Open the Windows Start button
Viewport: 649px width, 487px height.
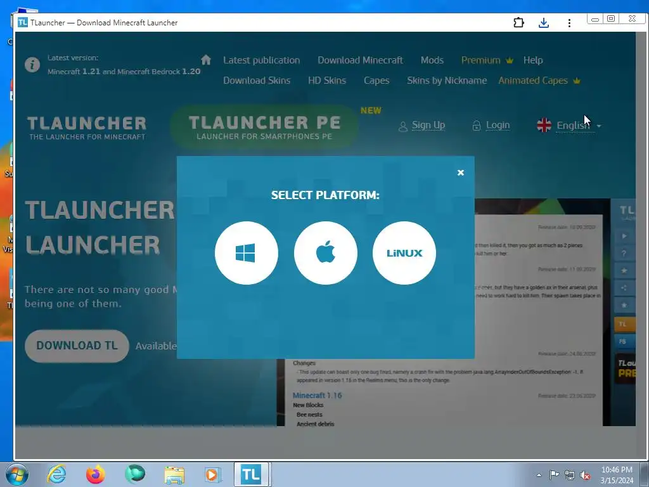(17, 474)
